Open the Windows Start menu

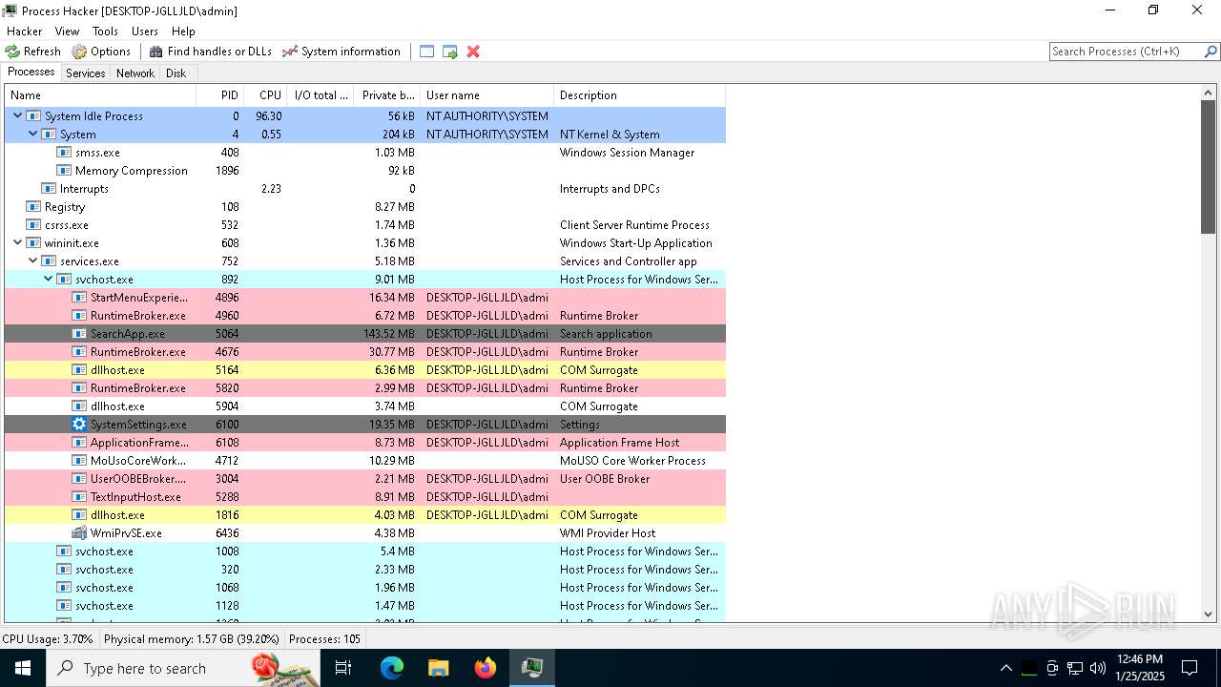tap(23, 668)
